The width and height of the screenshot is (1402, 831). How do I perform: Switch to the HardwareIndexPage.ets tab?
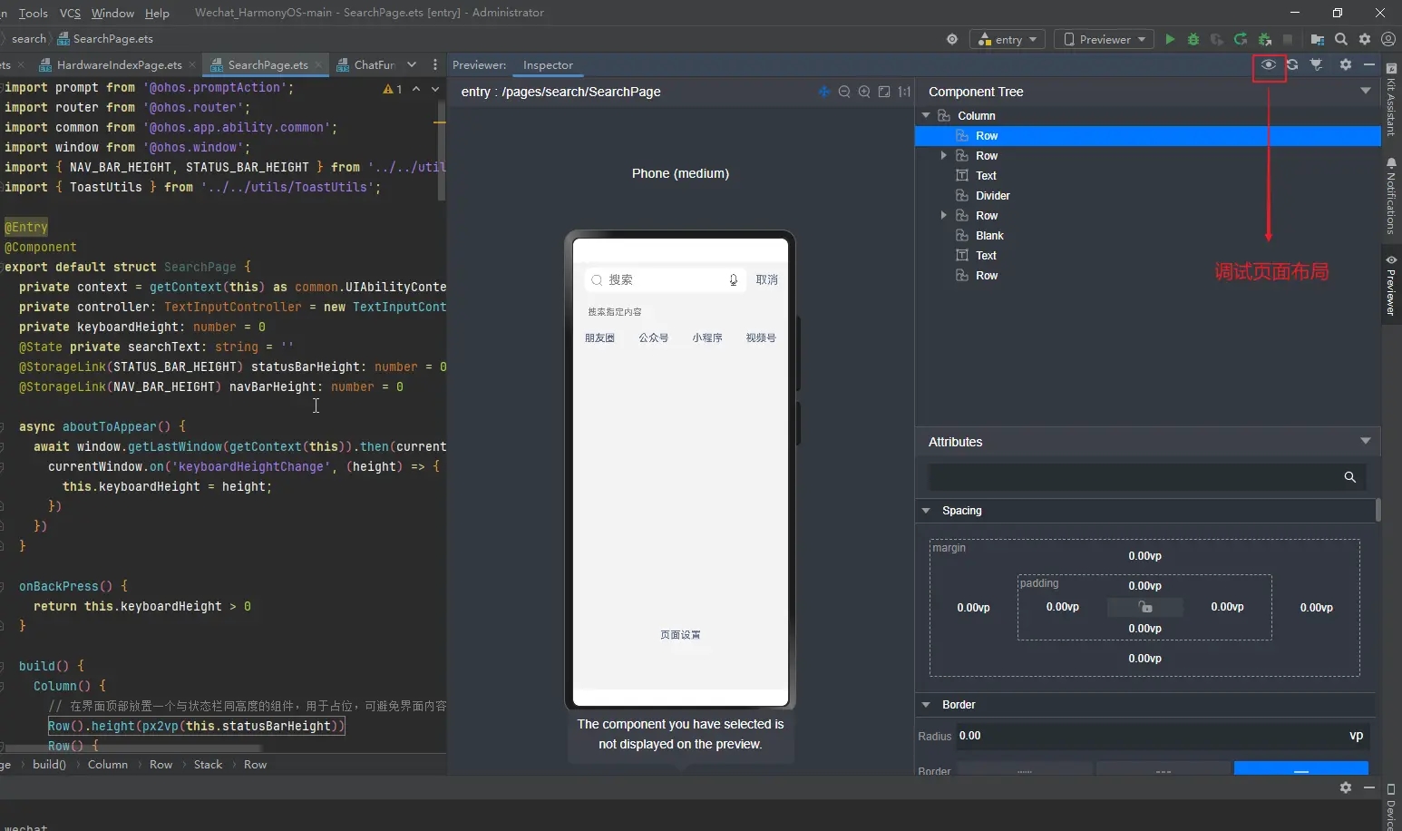pos(118,65)
